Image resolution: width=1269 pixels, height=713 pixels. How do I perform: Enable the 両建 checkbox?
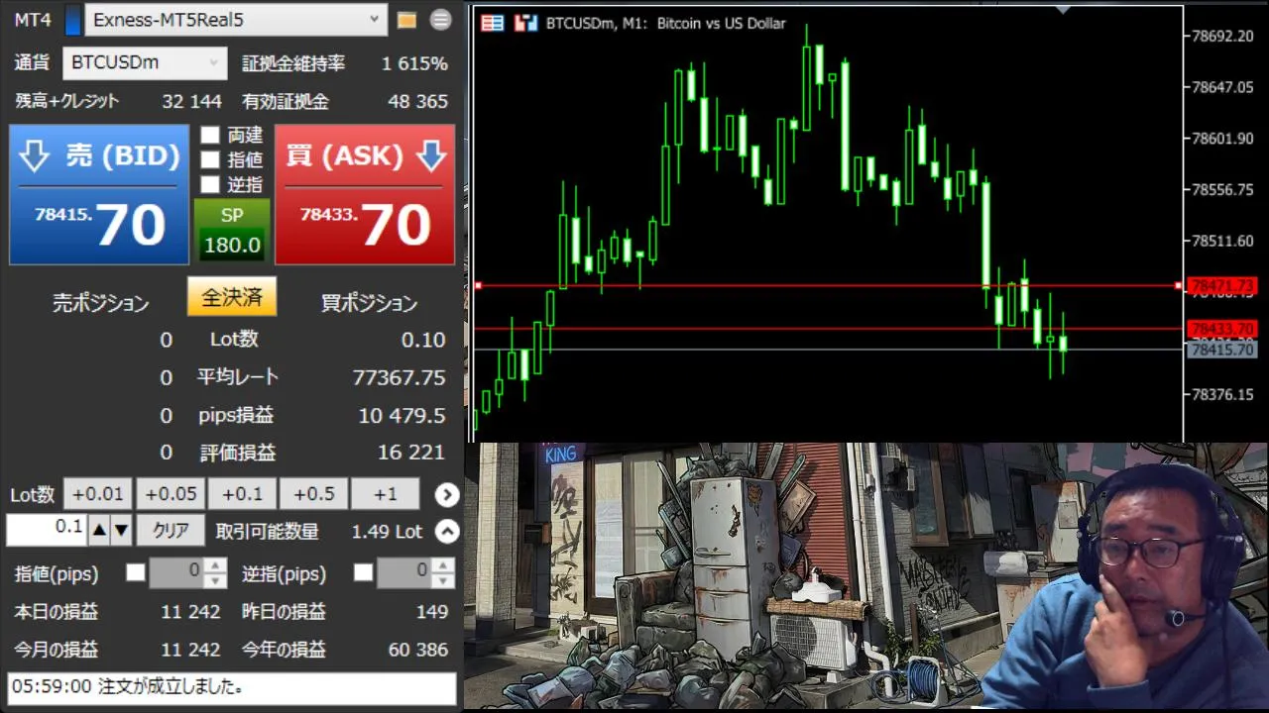point(210,135)
